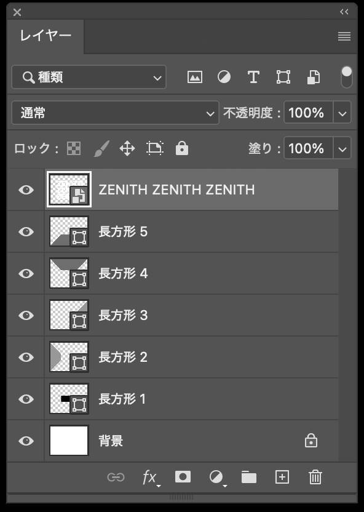Filter for adjustment layers only

224,77
